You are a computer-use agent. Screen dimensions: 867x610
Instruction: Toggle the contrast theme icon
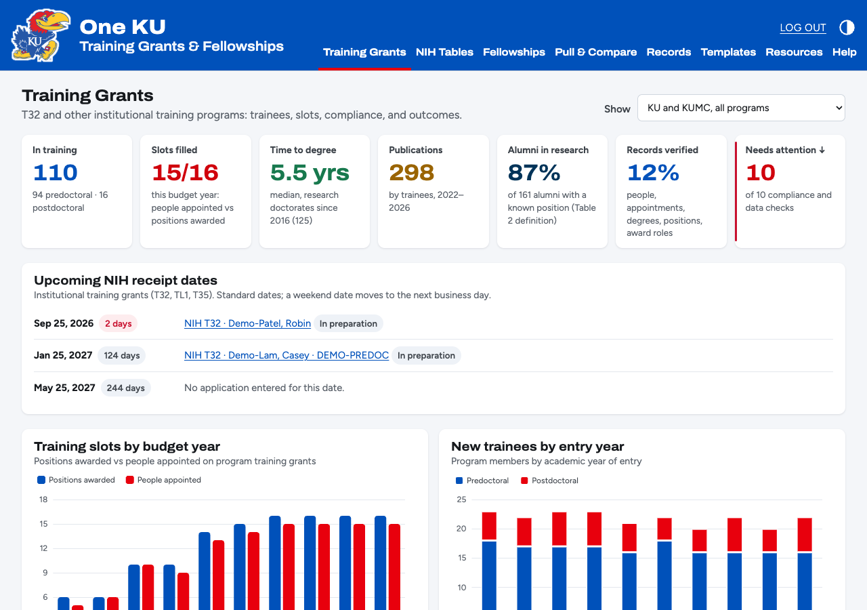pos(847,27)
